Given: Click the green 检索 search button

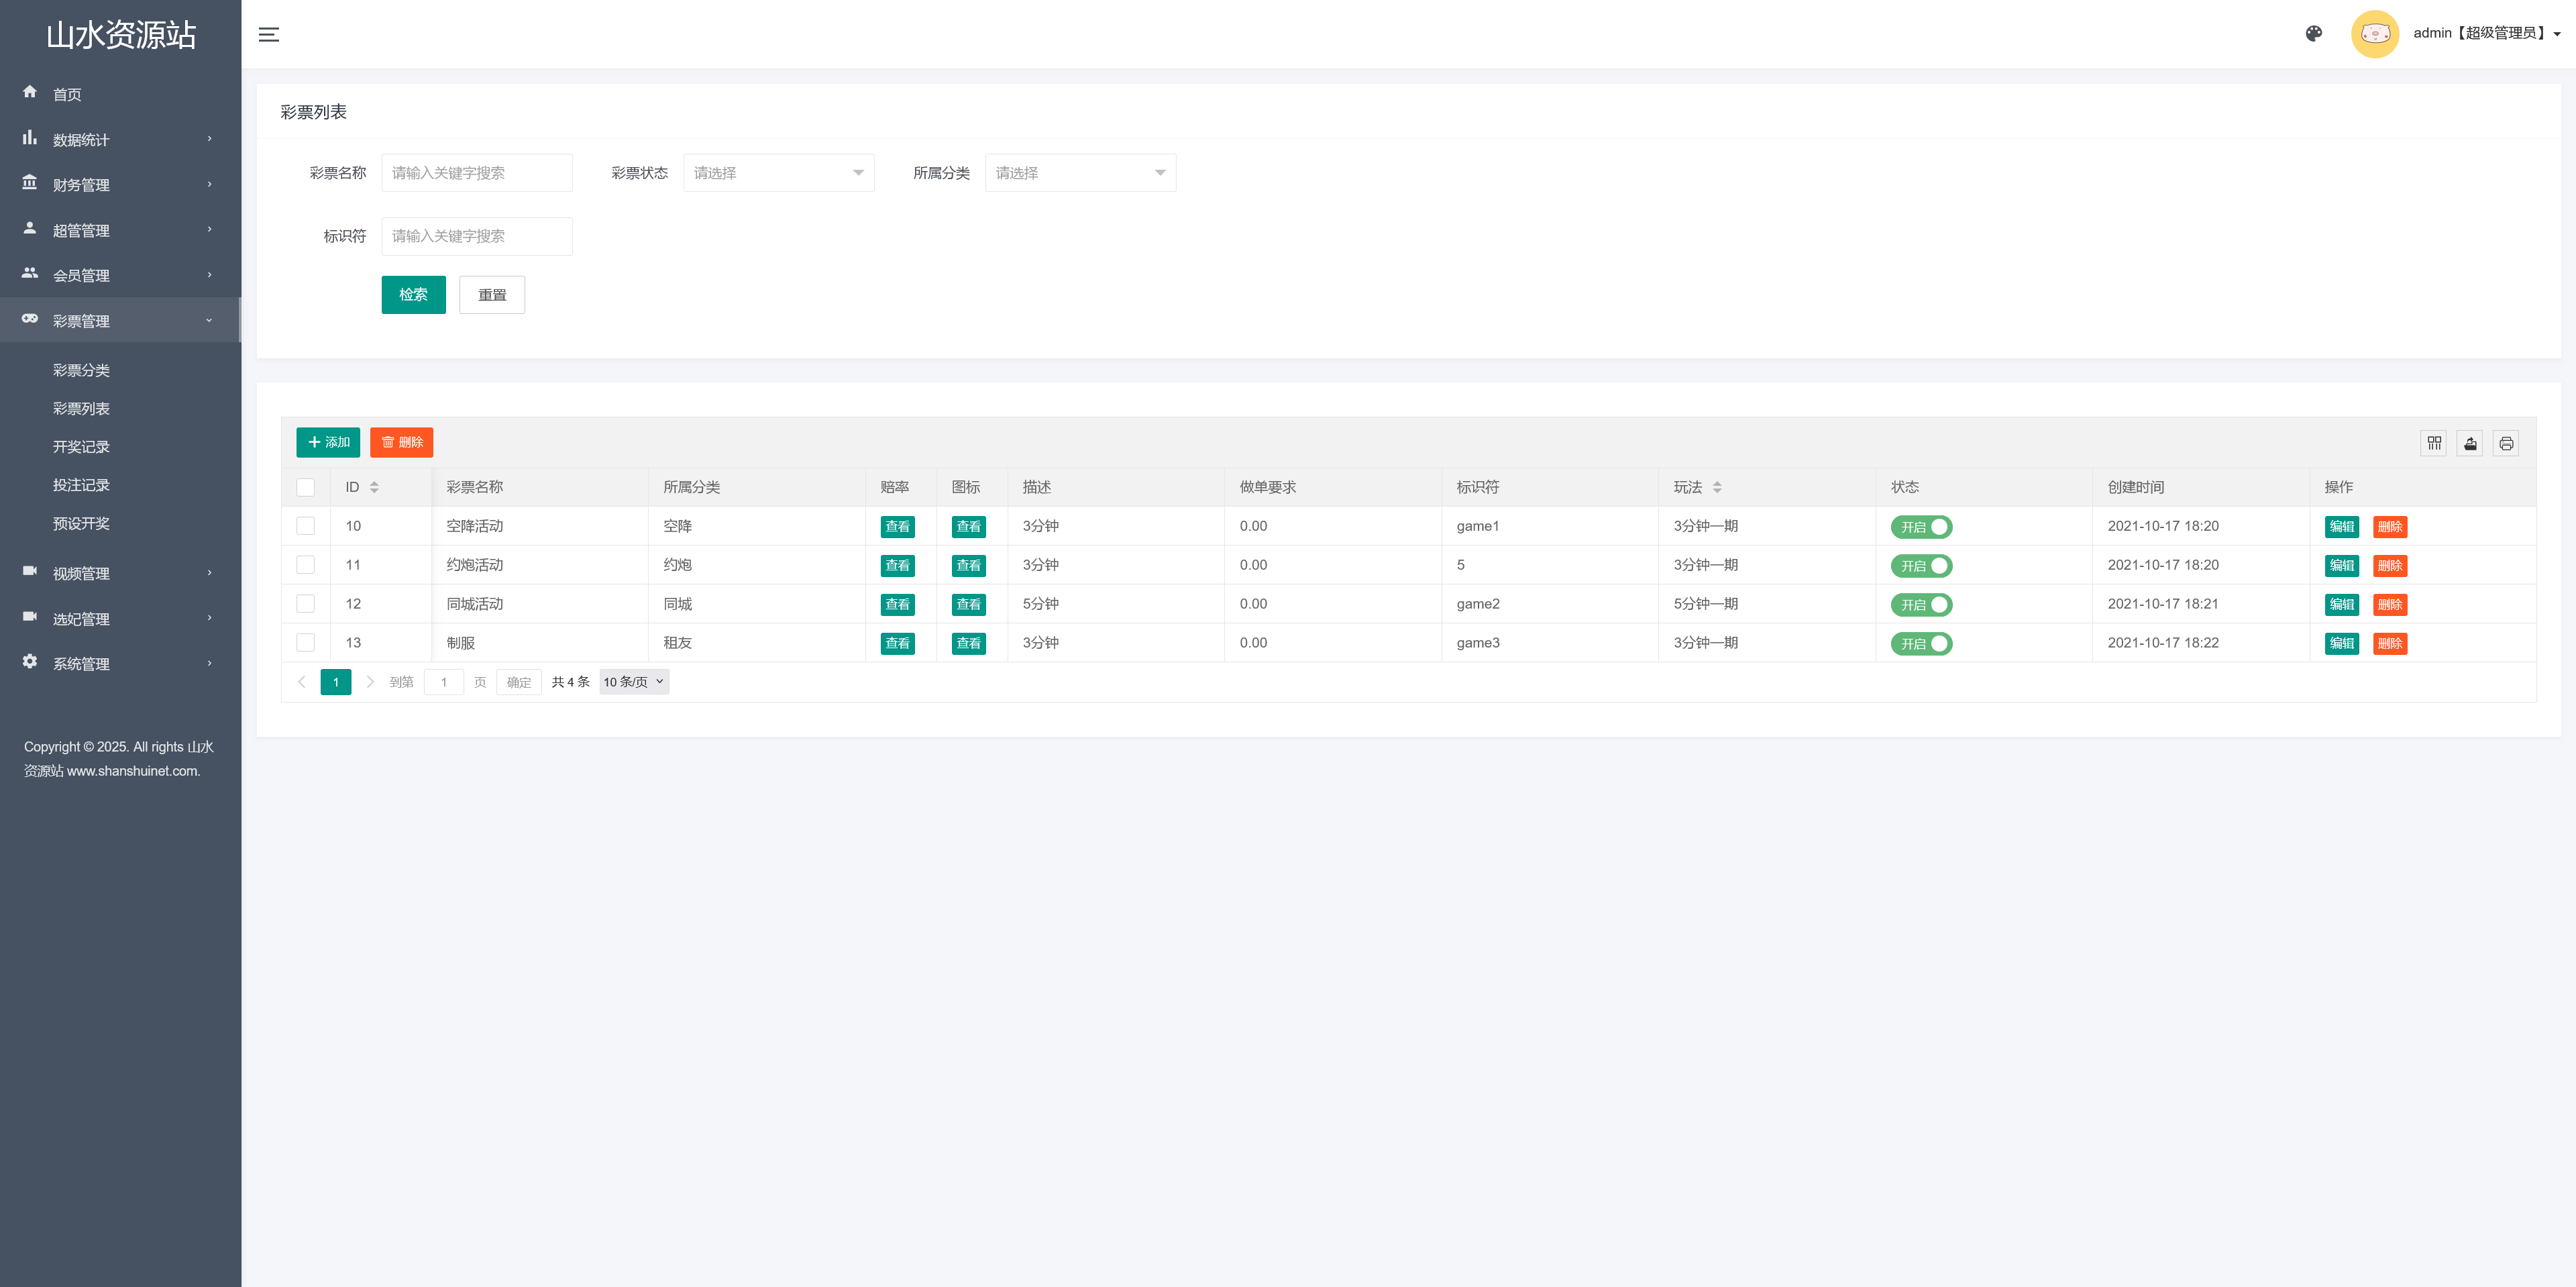Looking at the screenshot, I should click(x=413, y=295).
